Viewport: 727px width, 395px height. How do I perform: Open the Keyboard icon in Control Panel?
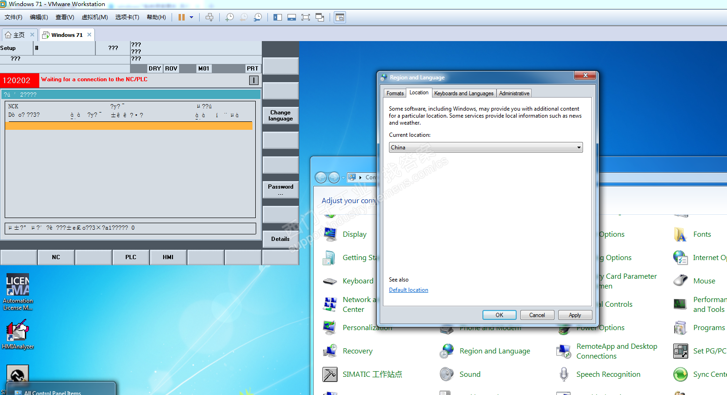330,281
